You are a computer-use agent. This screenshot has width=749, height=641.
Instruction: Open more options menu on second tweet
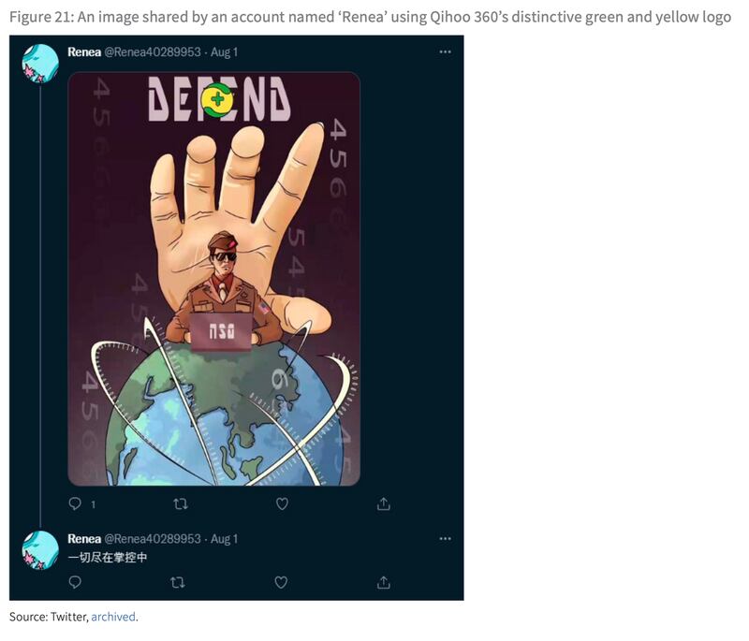click(x=446, y=538)
